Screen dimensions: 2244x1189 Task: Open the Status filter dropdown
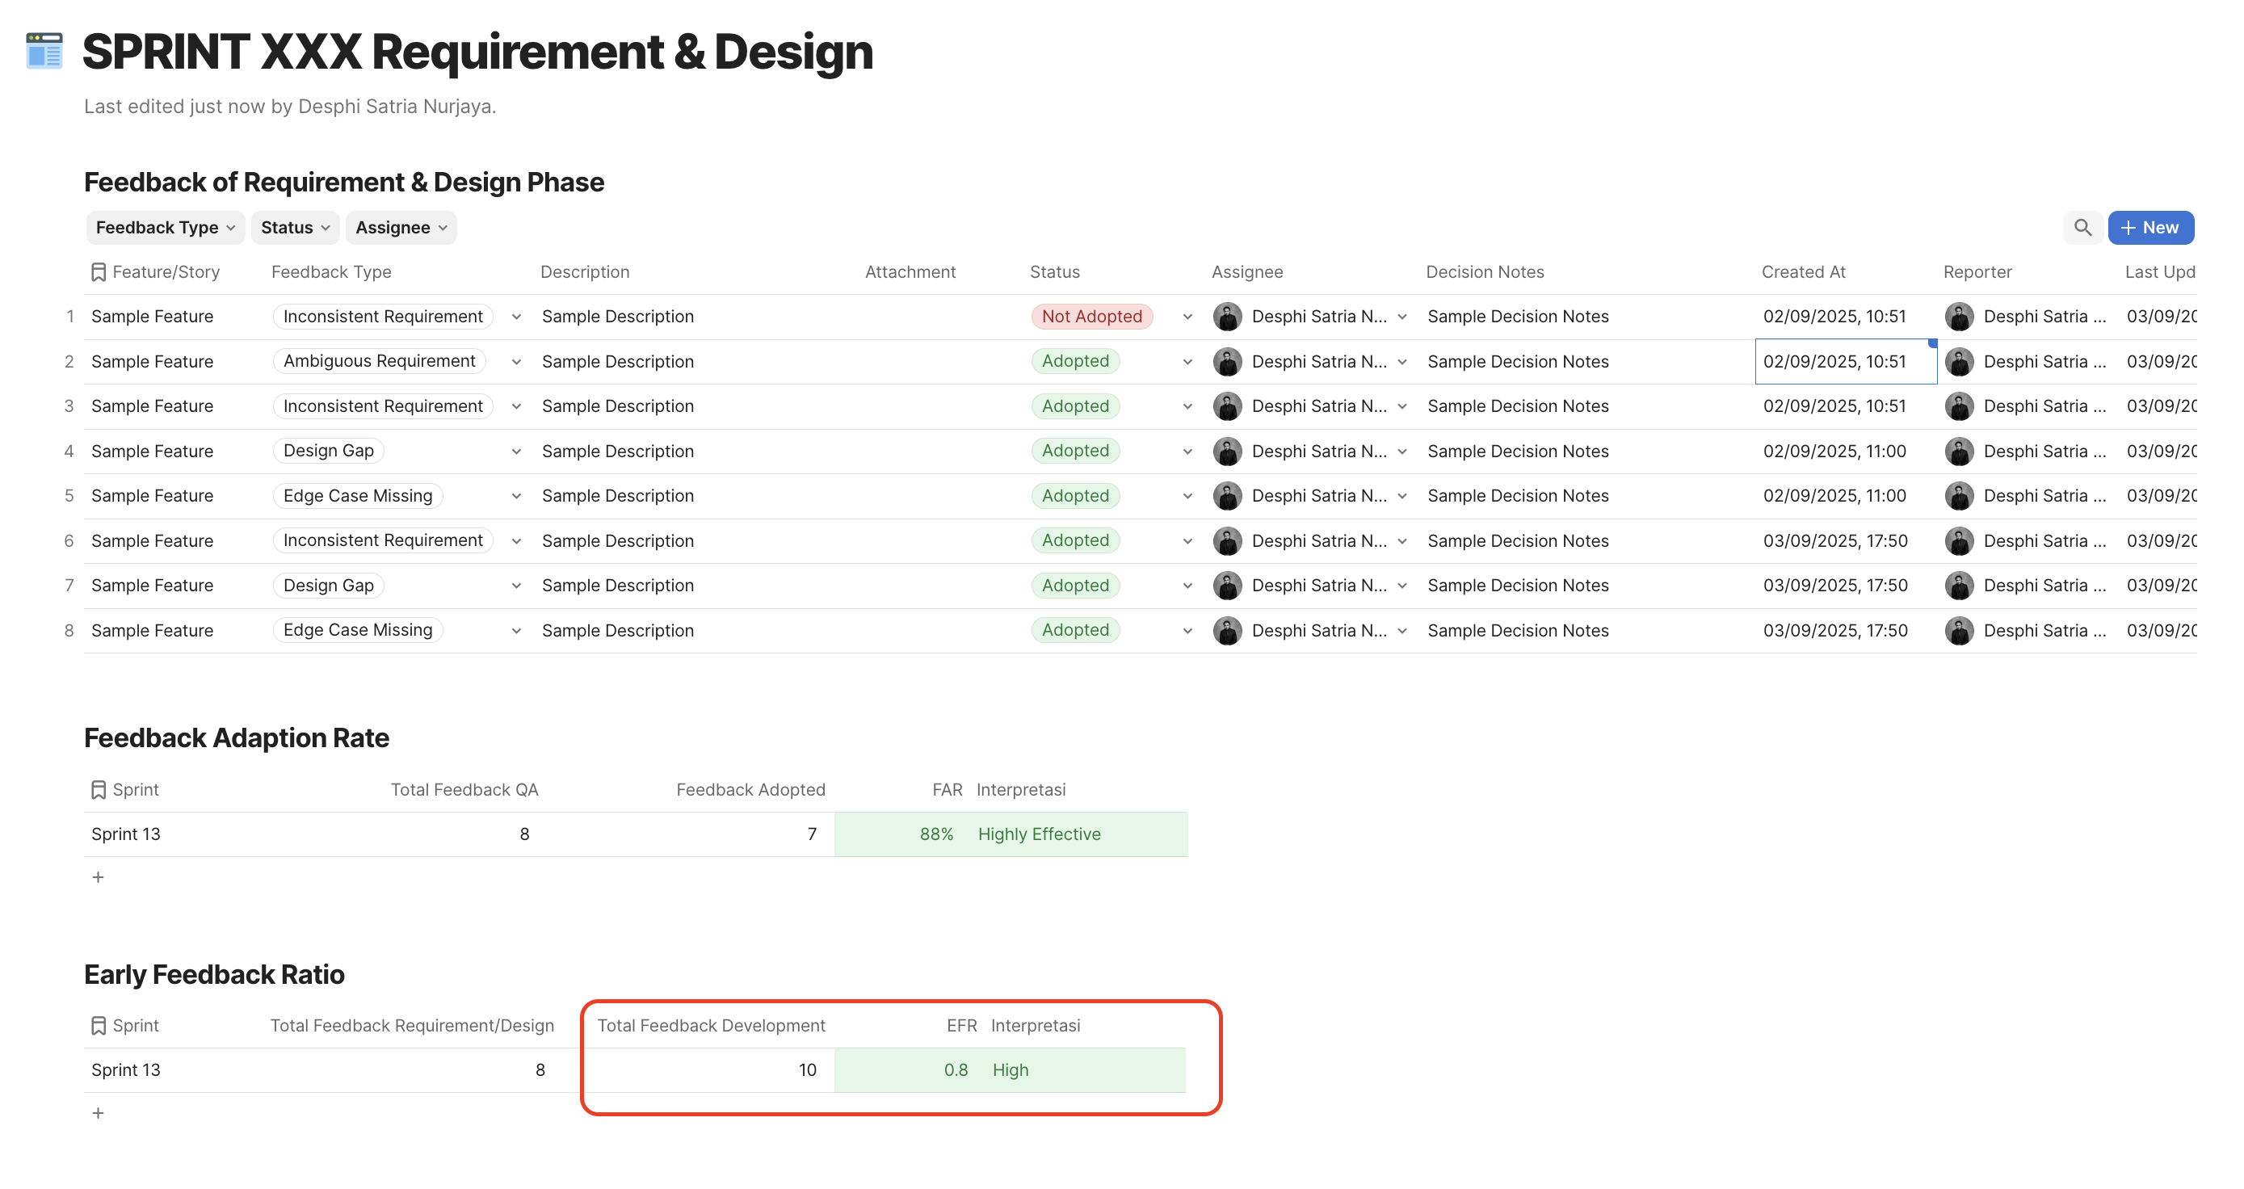click(296, 227)
